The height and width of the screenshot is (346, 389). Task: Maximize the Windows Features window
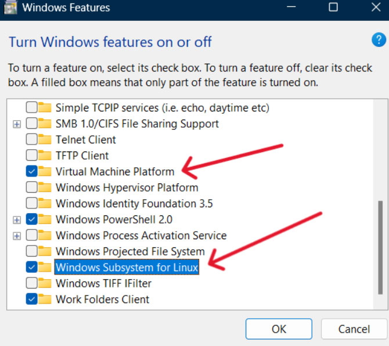[333, 7]
